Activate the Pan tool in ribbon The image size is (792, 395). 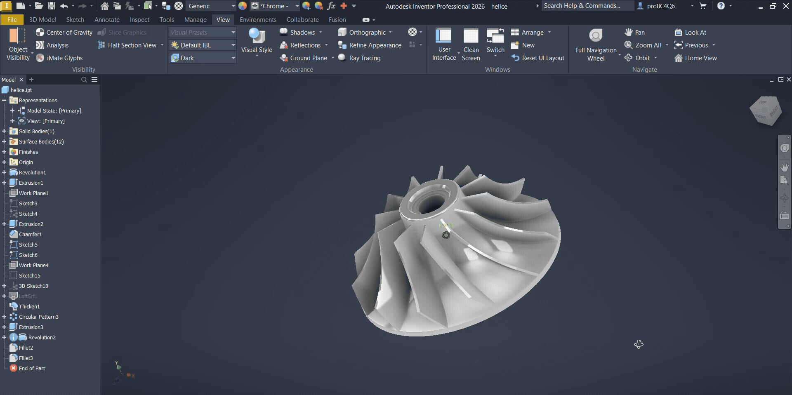[x=634, y=32]
